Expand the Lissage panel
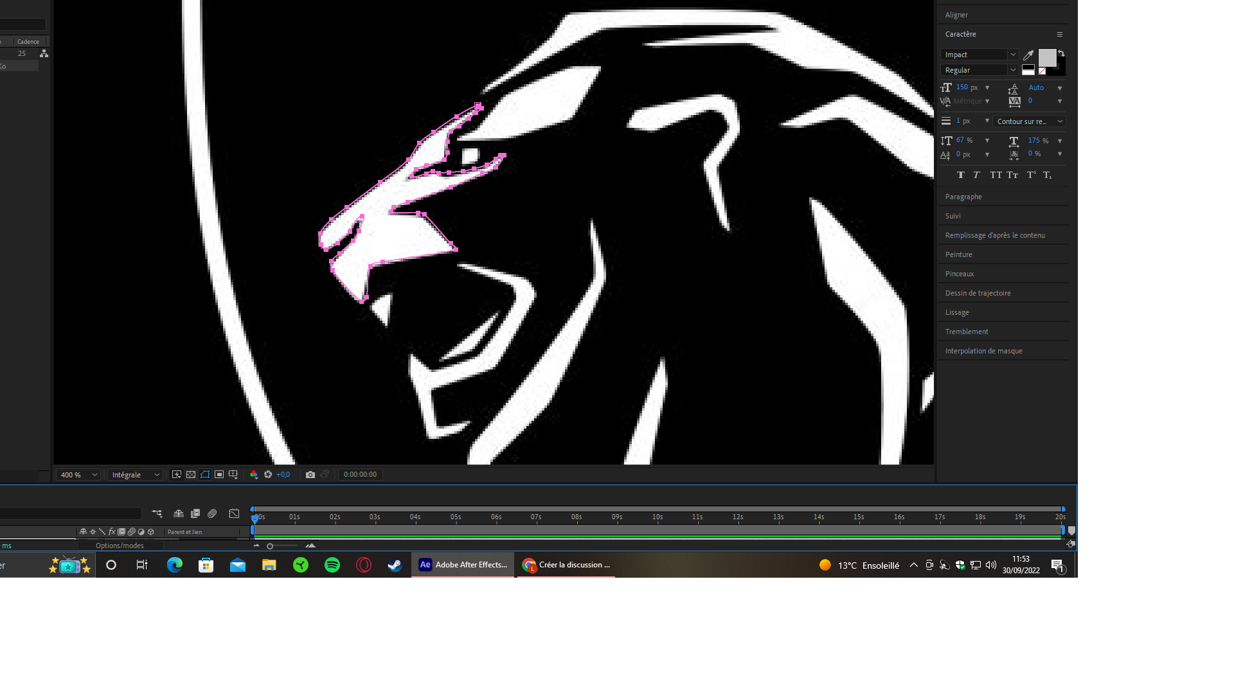 tap(957, 312)
